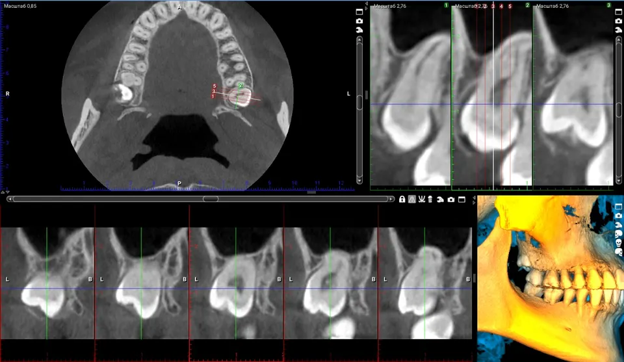The image size is (624, 362).
Task: Capture the 3D render with its camera icon
Action: (619, 216)
